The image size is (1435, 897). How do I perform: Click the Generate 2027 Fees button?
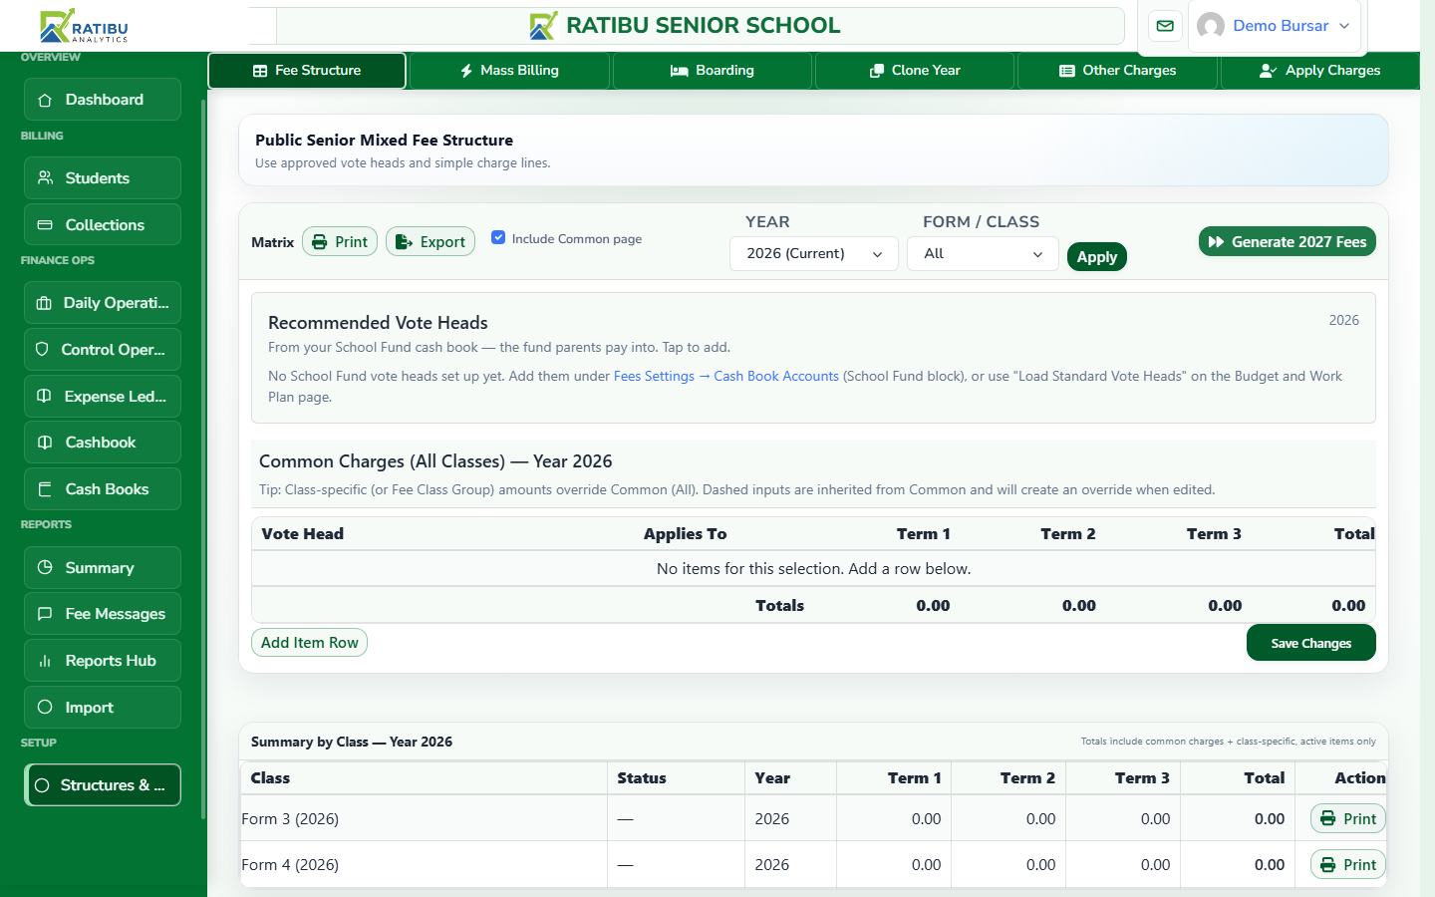tap(1288, 241)
